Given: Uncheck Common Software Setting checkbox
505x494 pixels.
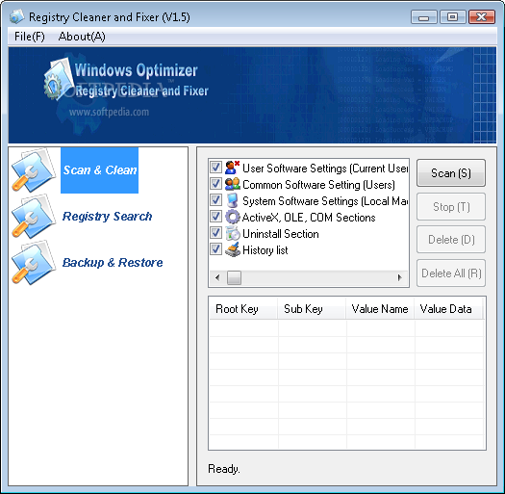Looking at the screenshot, I should (x=215, y=184).
